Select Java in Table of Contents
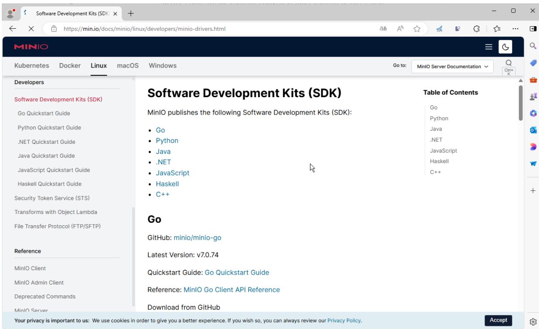539x329 pixels. 436,129
